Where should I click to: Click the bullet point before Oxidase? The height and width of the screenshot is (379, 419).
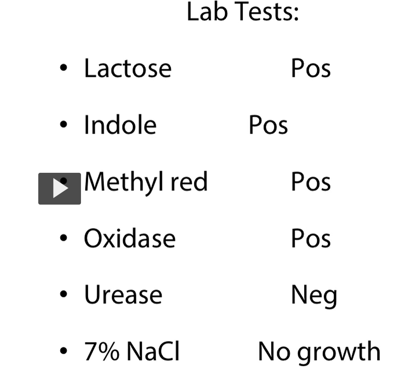[63, 238]
